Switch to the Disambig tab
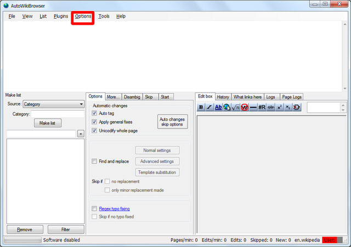Viewport: 351px width, 247px height. point(132,97)
